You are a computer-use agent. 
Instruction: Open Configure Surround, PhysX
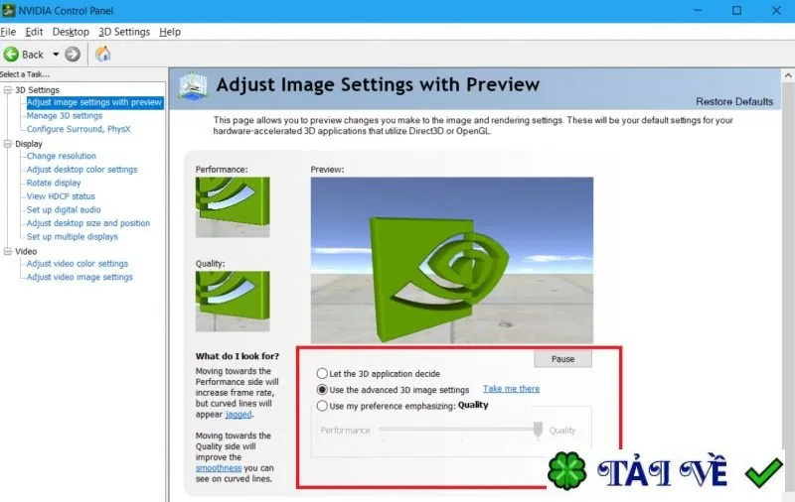[x=79, y=129]
